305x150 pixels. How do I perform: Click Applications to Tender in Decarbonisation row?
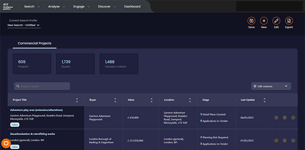click(215, 144)
